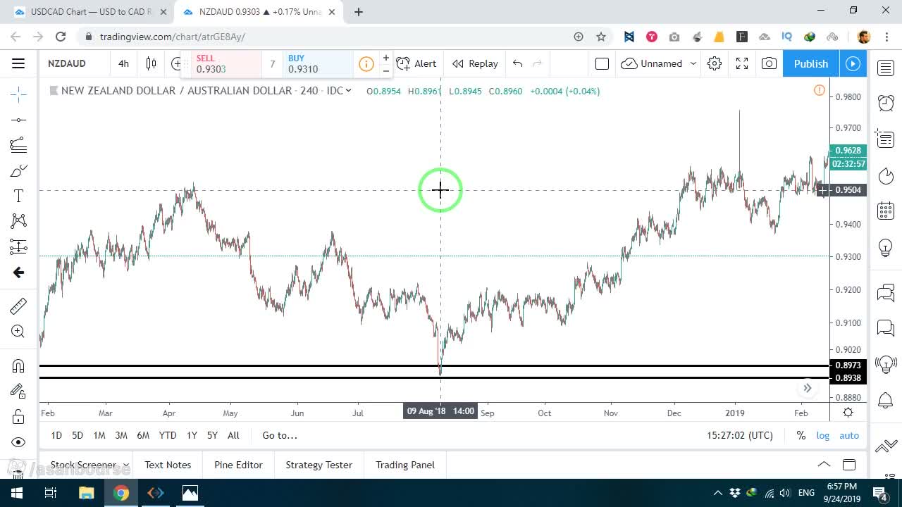Select the crosshair cursor tool
This screenshot has width=902, height=507.
click(18, 94)
